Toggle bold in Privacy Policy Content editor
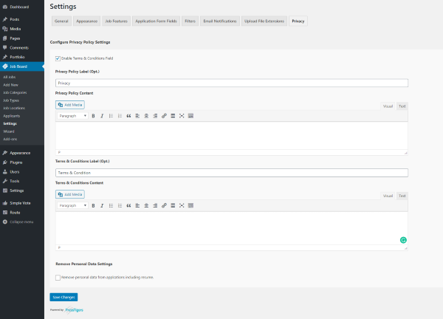The image size is (443, 319). pyautogui.click(x=93, y=116)
